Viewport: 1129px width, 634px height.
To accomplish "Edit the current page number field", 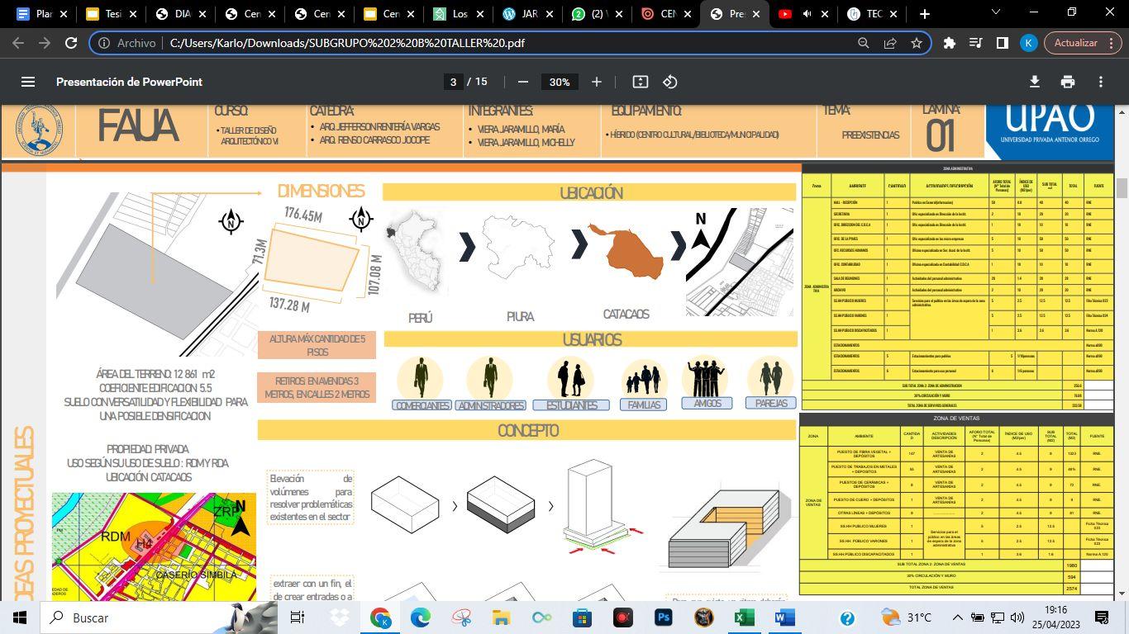I will 453,82.
